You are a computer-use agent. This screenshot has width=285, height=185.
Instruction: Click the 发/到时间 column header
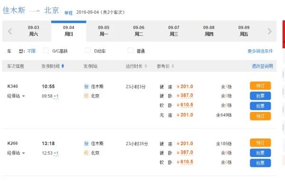tap(50, 66)
